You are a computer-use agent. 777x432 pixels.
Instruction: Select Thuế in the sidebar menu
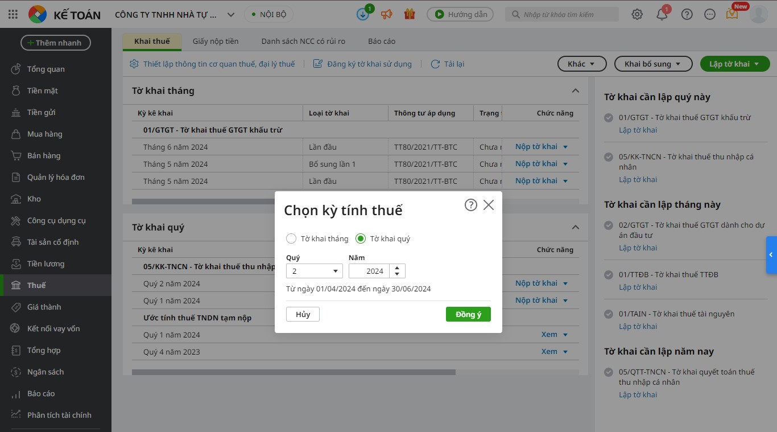pos(56,285)
